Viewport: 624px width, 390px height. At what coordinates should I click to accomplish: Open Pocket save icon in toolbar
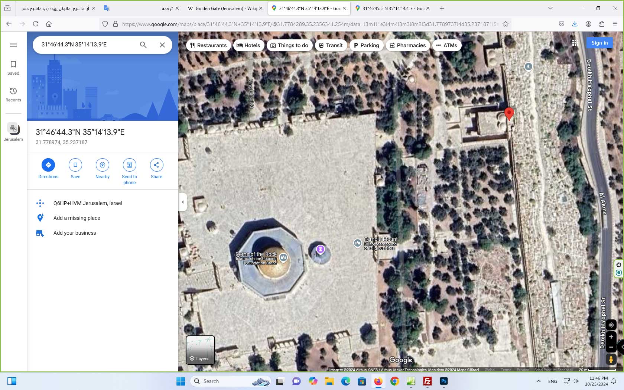561,24
